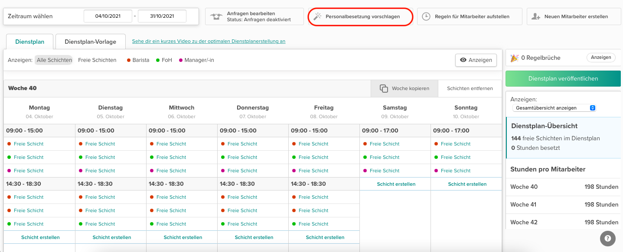
Task: Open Monday morning FoH Freie Schicht
Action: (29, 157)
